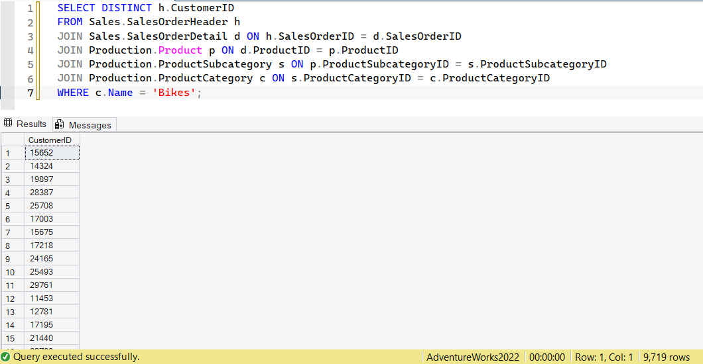Select cell with CustomerID 28387
This screenshot has height=364, width=703.
click(x=52, y=193)
